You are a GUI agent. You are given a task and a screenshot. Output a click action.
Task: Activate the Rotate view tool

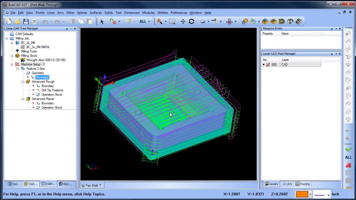coord(191,21)
